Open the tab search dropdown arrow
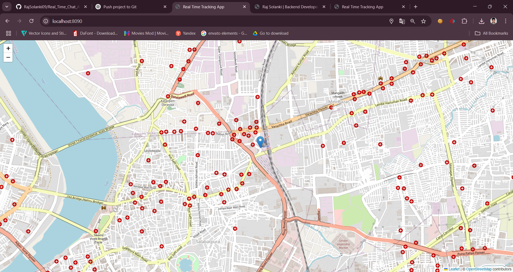The image size is (513, 272). 7,7
